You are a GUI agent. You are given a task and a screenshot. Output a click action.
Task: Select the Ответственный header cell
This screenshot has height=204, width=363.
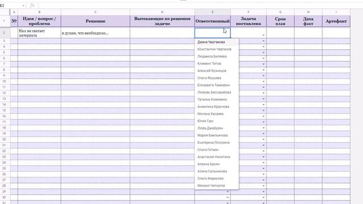tap(213, 21)
